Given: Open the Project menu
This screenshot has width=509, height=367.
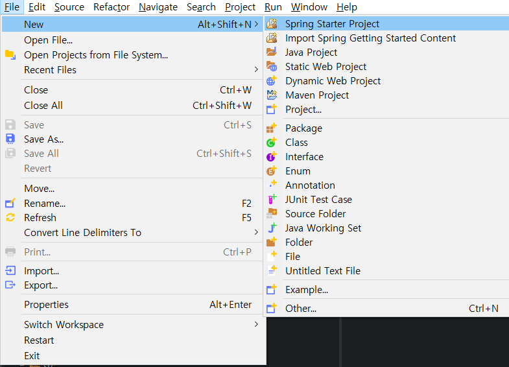Looking at the screenshot, I should (x=240, y=7).
